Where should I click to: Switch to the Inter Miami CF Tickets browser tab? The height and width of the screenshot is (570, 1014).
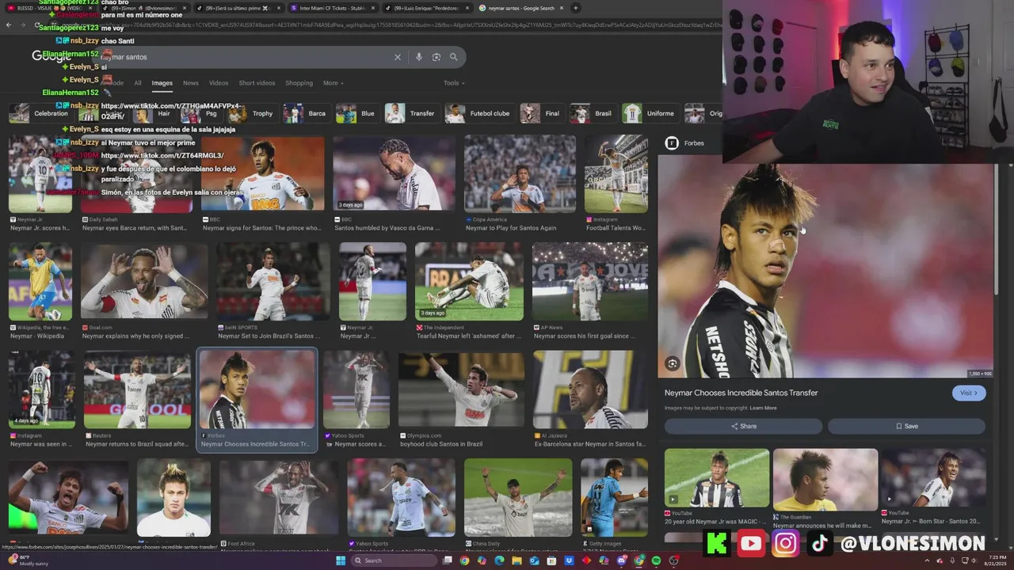point(331,8)
